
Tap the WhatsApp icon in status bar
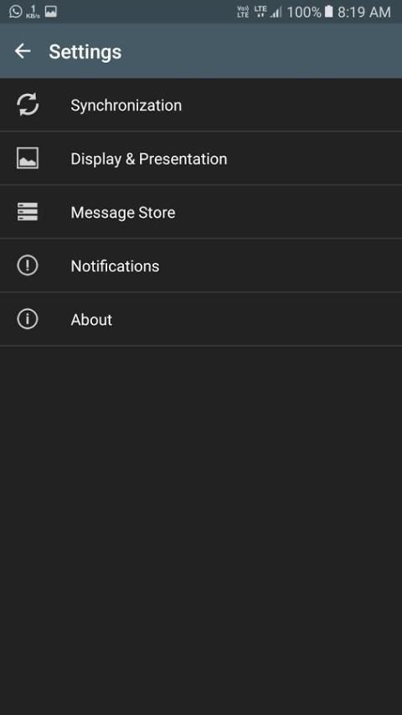coord(16,12)
